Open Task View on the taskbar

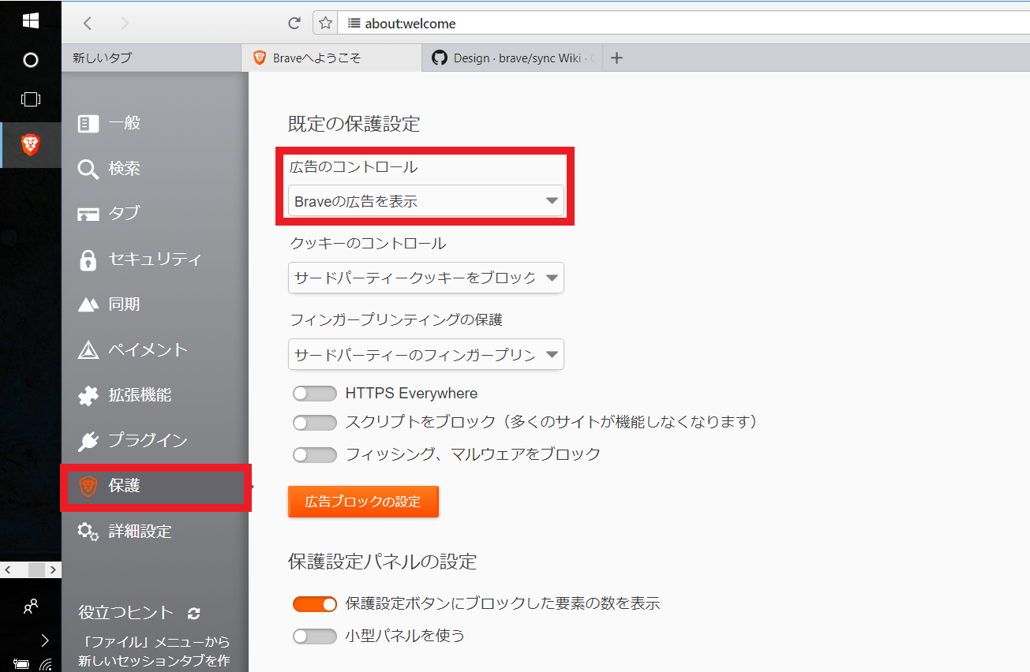pos(30,99)
